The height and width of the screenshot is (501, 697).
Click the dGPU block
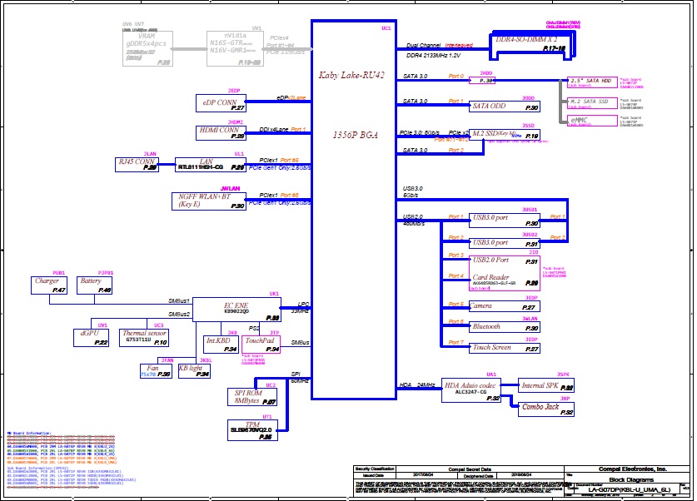[91, 338]
